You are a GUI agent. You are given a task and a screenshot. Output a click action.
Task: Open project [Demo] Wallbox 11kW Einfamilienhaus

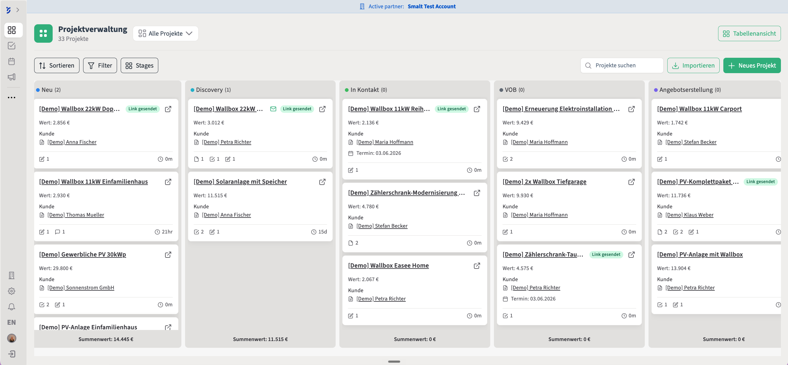pos(93,182)
